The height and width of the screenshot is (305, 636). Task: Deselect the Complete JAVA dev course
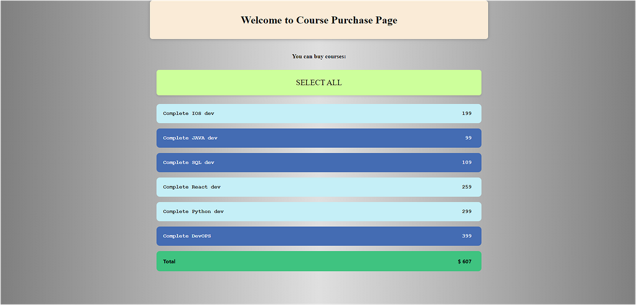point(318,138)
